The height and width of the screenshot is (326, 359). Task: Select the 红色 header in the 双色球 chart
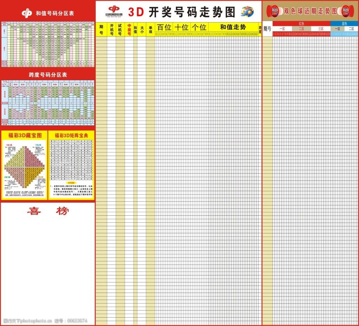coord(301,23)
